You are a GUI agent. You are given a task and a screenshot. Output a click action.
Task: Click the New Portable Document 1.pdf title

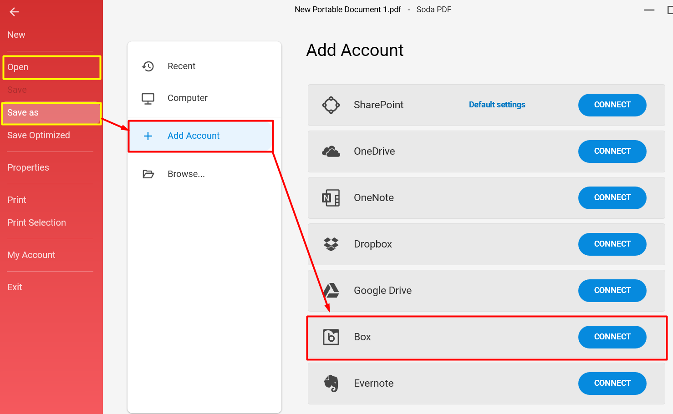[x=348, y=10]
